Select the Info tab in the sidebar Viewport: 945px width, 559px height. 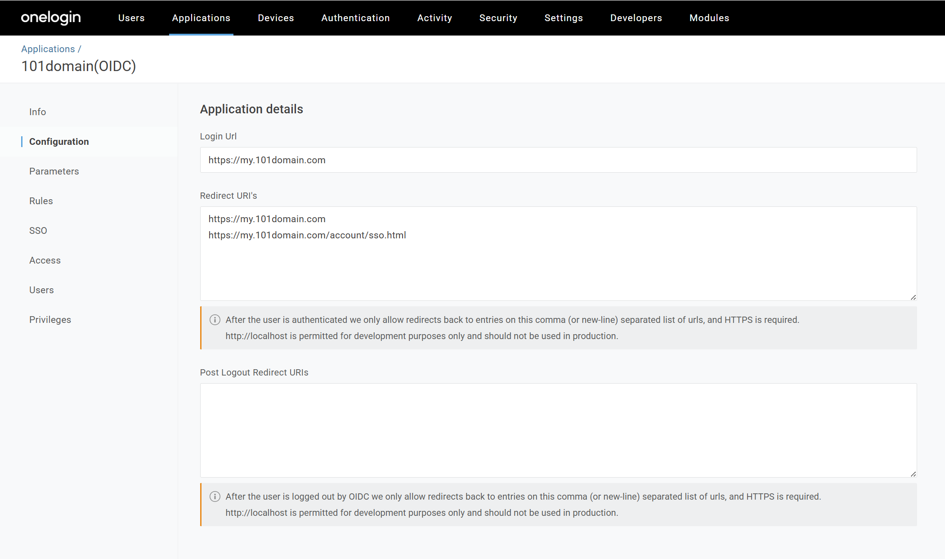point(37,112)
